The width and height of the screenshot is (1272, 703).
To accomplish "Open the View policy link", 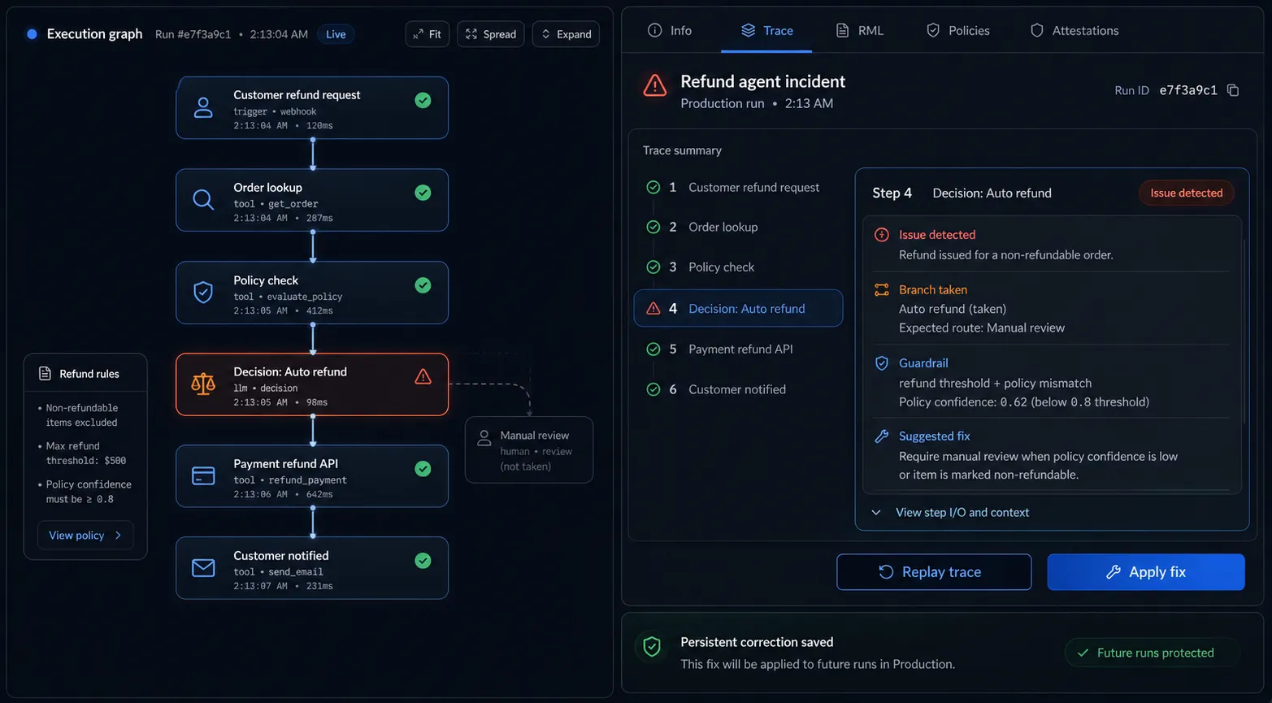I will pos(85,535).
